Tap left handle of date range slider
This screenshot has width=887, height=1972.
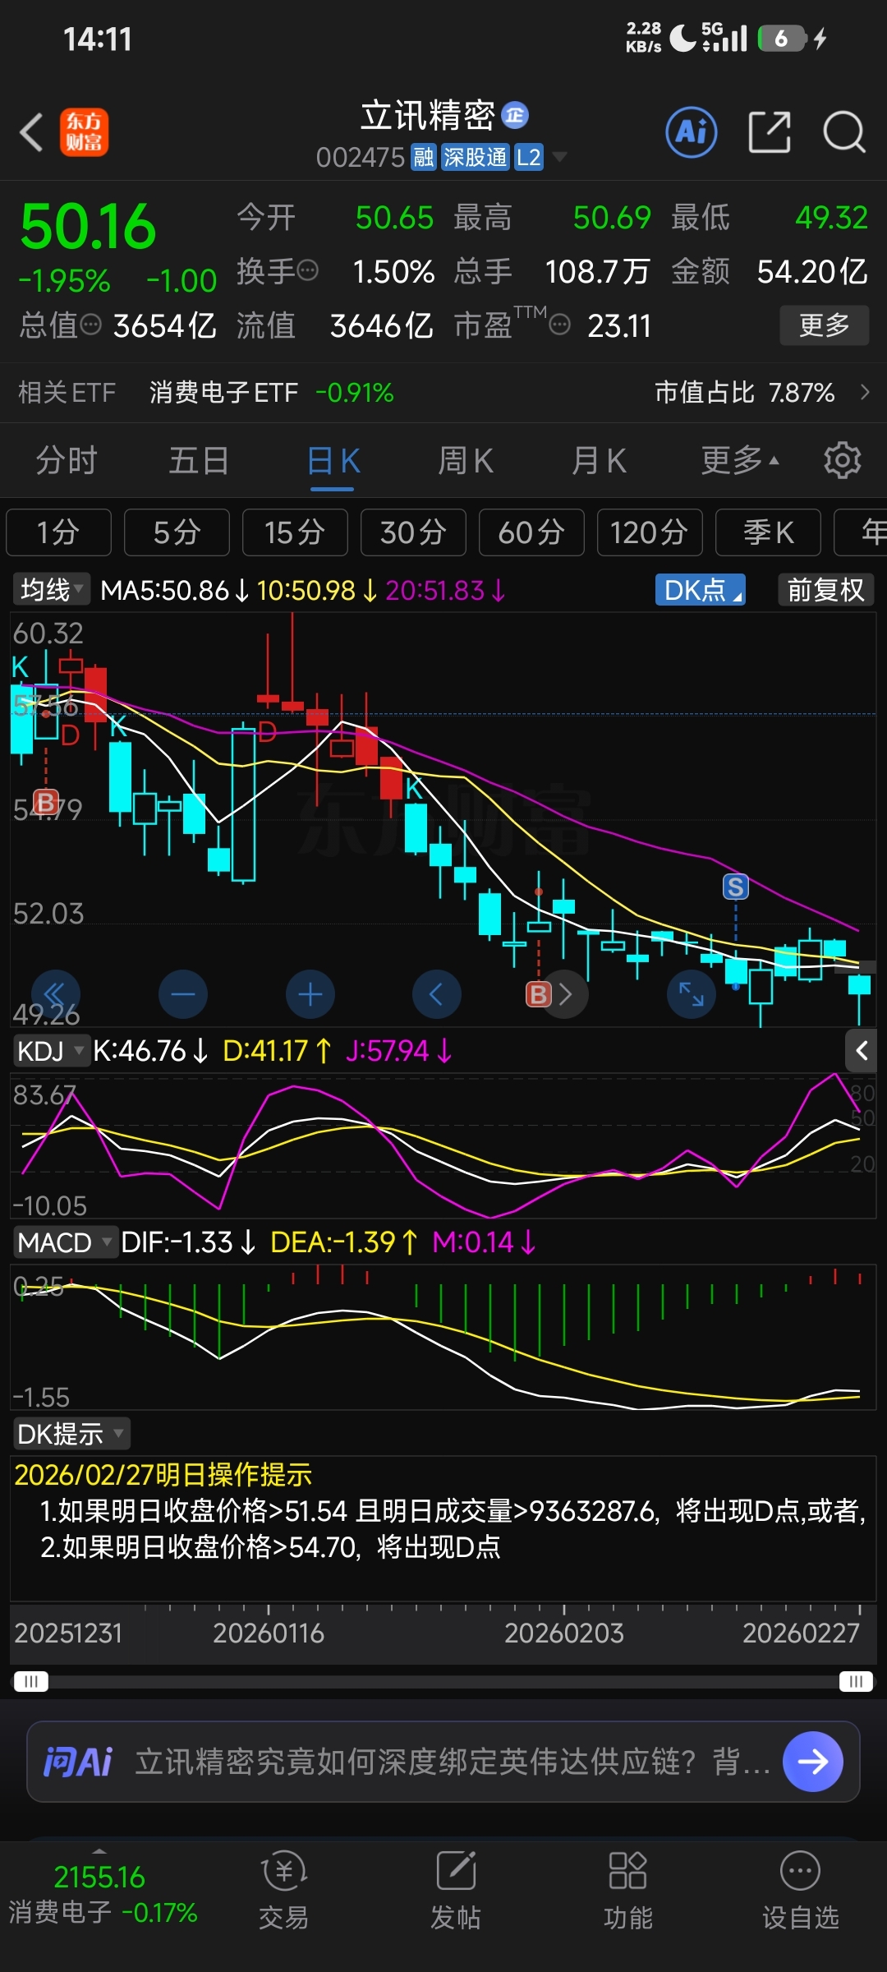point(31,1681)
